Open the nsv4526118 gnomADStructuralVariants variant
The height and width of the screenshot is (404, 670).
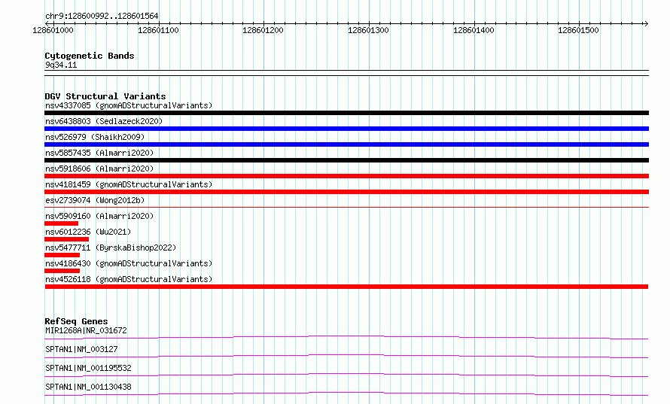click(x=129, y=279)
